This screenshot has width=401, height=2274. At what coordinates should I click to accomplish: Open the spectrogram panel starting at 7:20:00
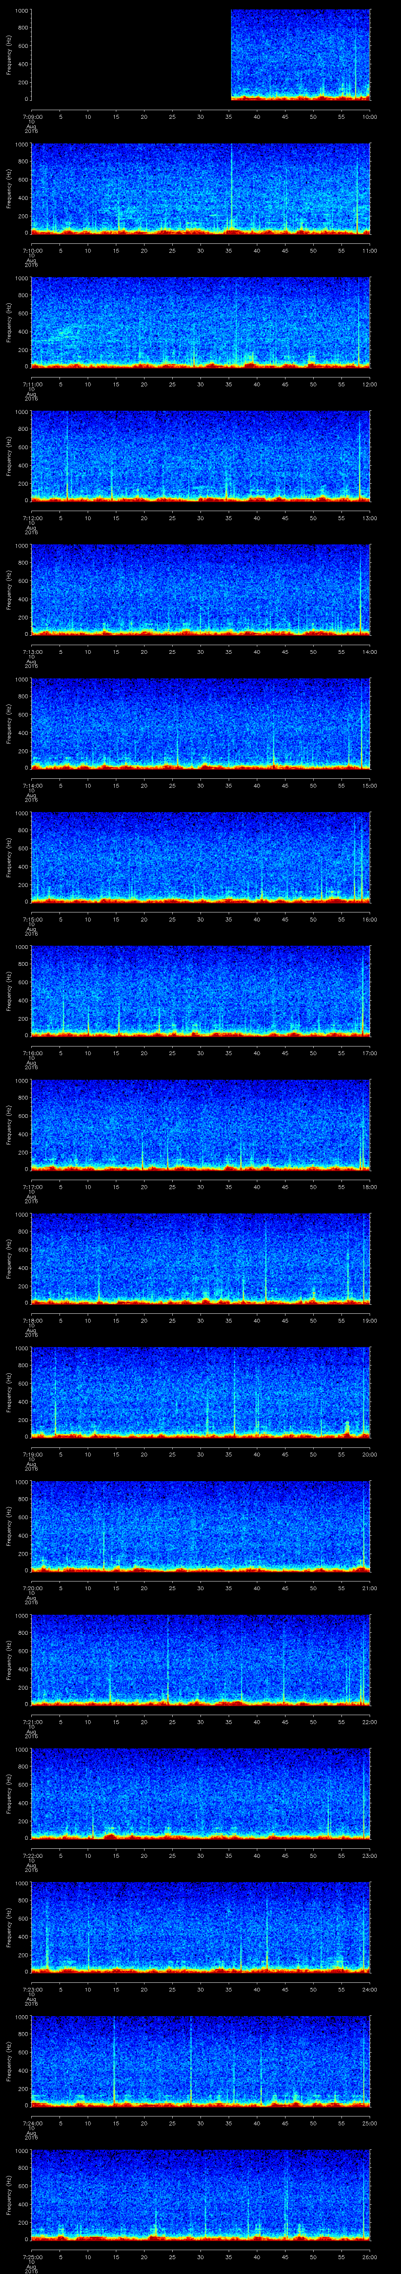(200, 1525)
